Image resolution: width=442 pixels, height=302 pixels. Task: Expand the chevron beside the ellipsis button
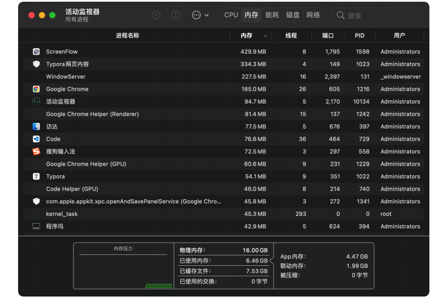click(207, 15)
